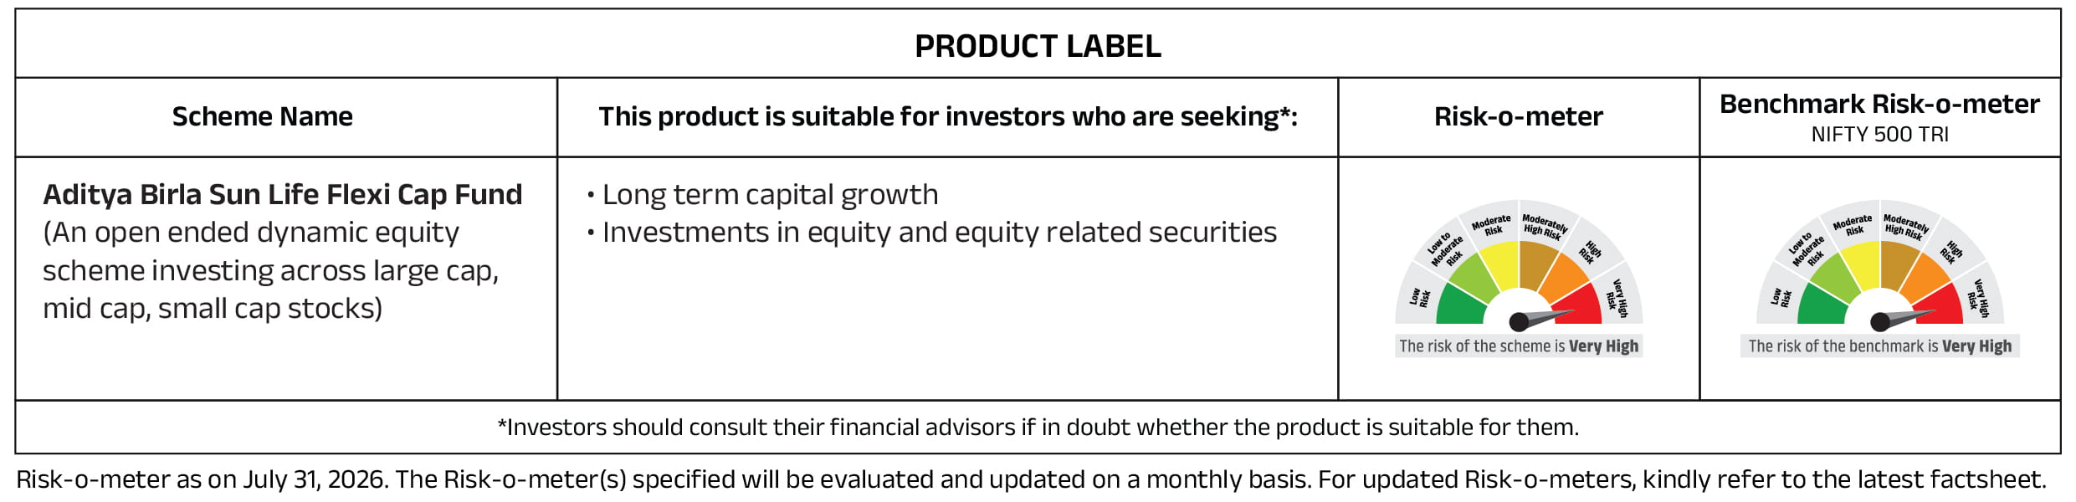Click the Risk-o-meter column header
The width and height of the screenshot is (2076, 502).
point(1518,116)
